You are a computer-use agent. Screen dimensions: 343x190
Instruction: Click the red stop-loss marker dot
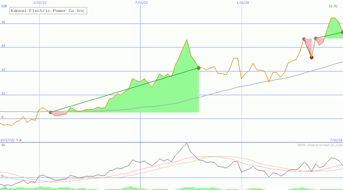[x=311, y=57]
